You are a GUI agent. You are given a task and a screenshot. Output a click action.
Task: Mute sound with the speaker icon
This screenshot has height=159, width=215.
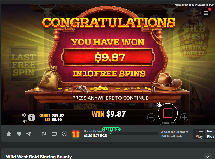25,121
